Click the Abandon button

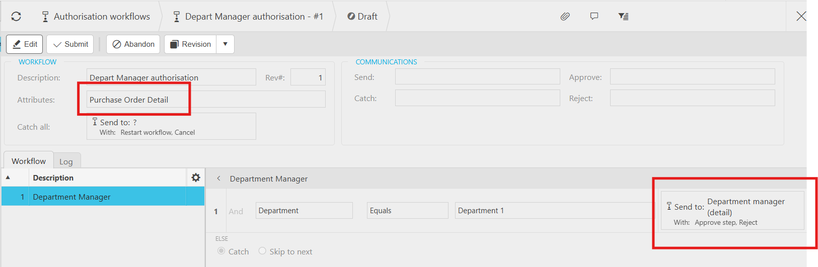pyautogui.click(x=133, y=44)
